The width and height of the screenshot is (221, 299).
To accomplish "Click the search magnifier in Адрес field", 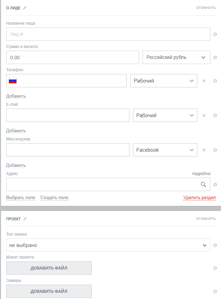I will click(204, 185).
